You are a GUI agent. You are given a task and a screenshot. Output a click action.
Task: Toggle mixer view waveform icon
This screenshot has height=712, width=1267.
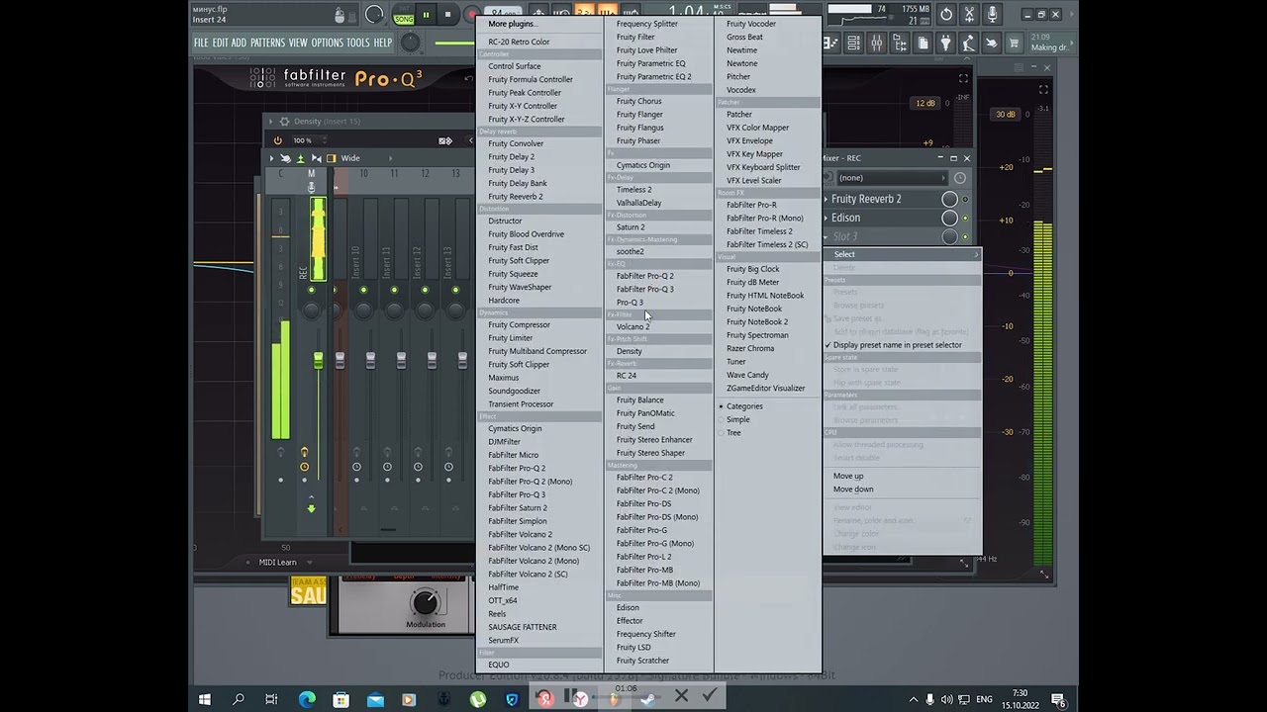(317, 158)
